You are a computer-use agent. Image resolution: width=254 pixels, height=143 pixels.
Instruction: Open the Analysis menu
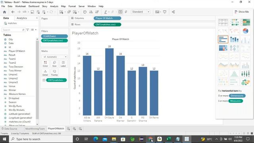54,6
